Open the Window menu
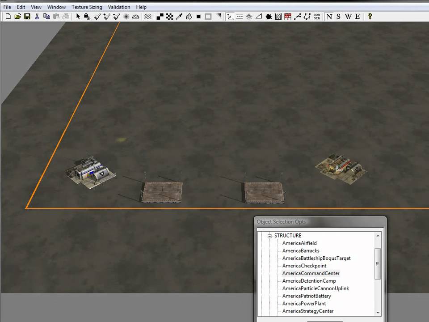 point(56,7)
